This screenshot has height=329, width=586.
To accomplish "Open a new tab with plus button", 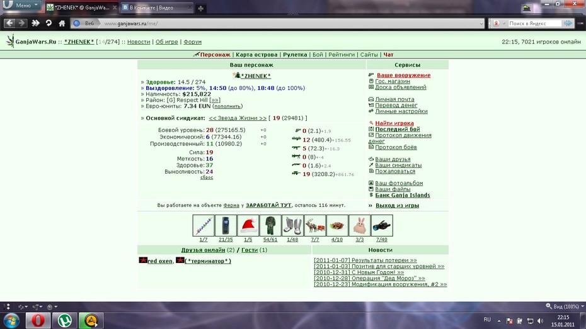I will tap(201, 8).
